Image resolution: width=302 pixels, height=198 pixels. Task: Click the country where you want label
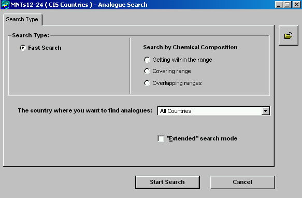pos(85,110)
